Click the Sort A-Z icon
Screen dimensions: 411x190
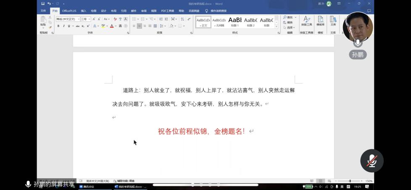182,19
